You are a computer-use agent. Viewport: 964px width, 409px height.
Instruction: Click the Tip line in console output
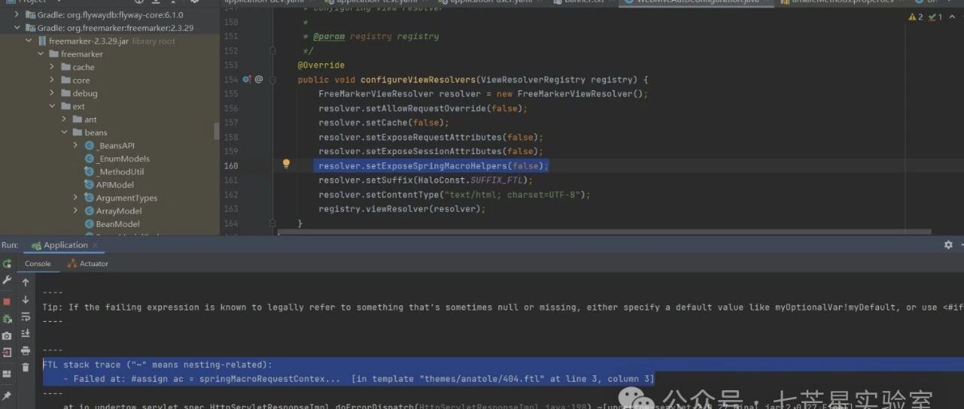click(x=503, y=307)
